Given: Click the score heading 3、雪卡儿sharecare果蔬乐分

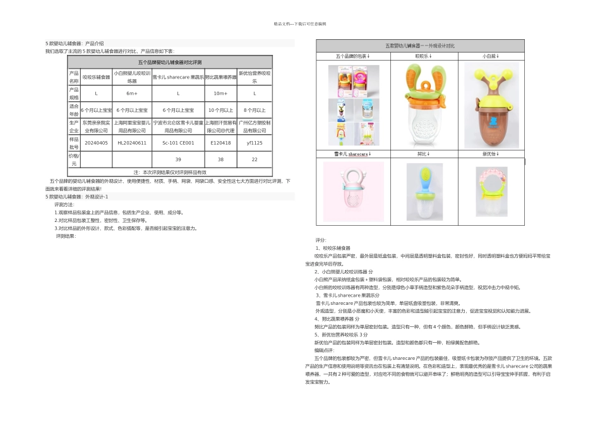Looking at the screenshot, I should point(348,295).
